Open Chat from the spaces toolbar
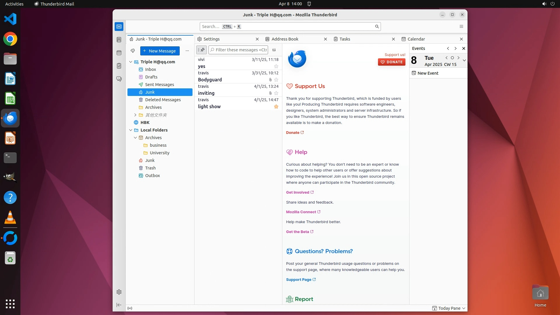 tap(119, 79)
